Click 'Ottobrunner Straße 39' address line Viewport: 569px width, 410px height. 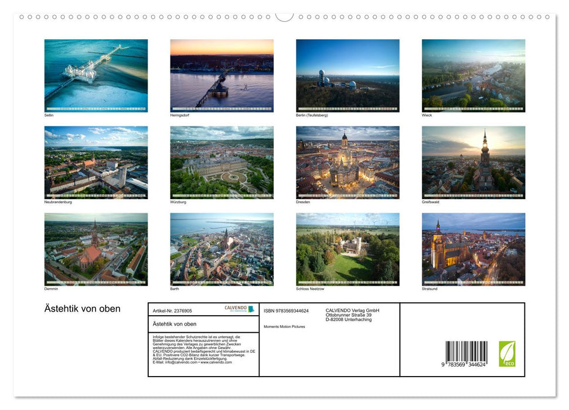[x=348, y=315]
